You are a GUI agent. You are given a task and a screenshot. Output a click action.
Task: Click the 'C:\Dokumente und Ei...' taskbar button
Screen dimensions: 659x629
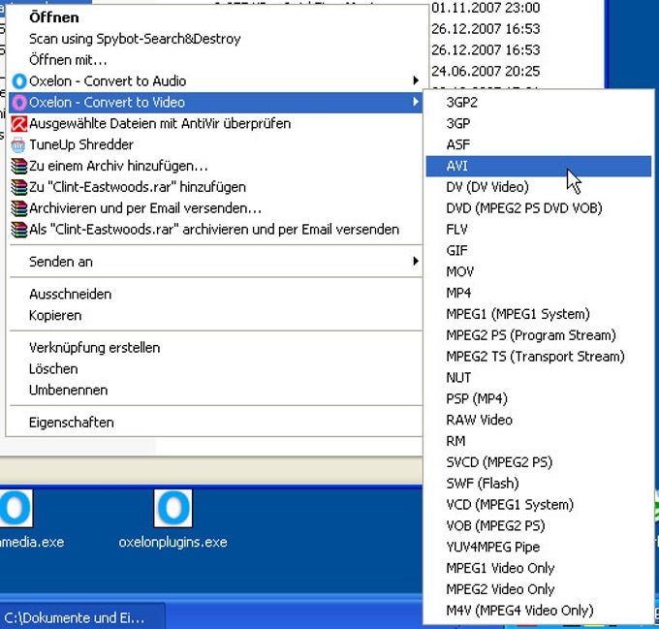82,617
